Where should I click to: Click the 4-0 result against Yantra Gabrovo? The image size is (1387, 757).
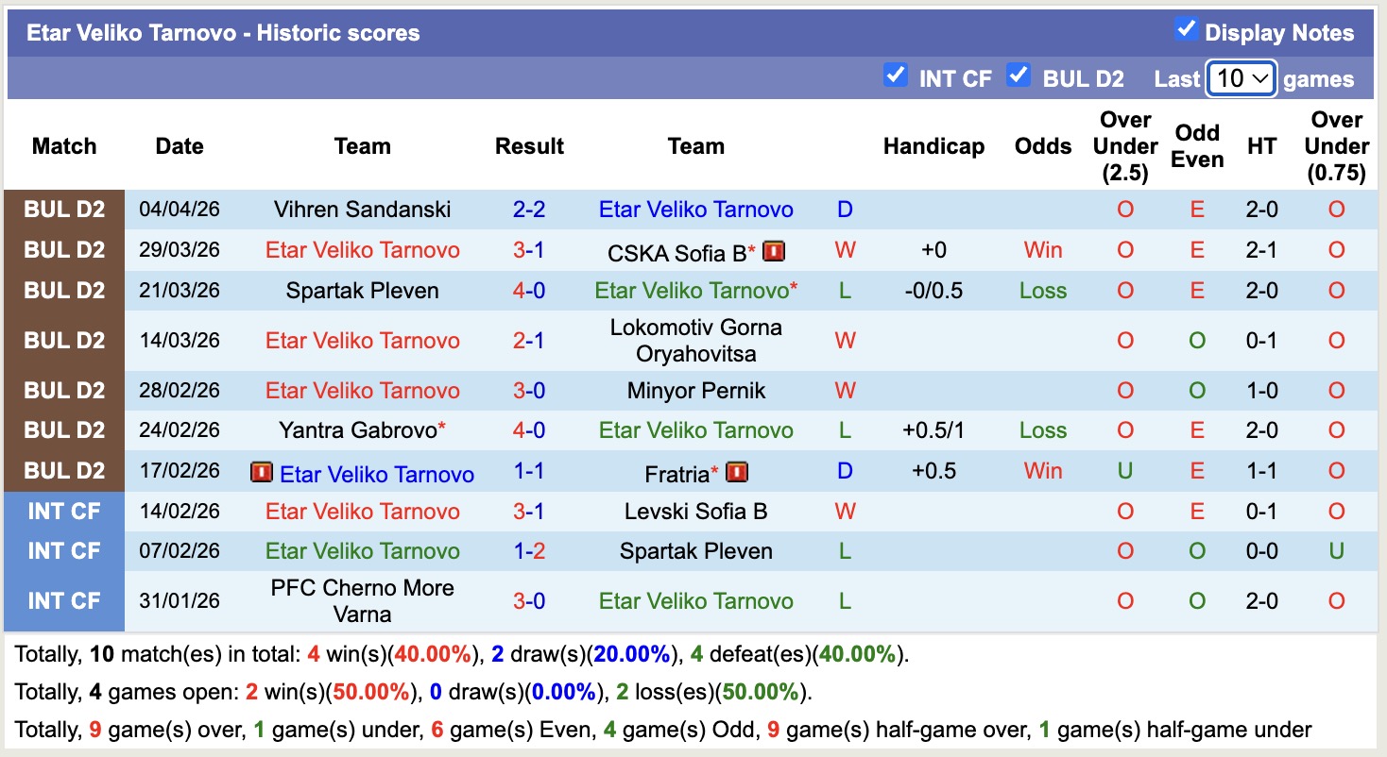(x=529, y=430)
